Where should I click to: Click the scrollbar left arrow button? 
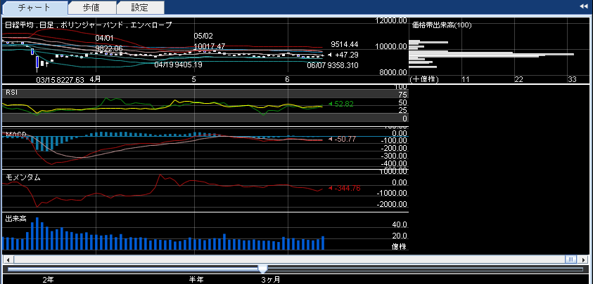click(6, 259)
